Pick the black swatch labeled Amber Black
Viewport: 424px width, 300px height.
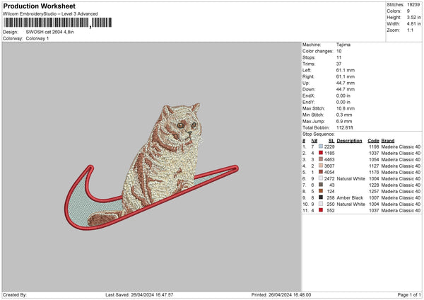click(321, 197)
